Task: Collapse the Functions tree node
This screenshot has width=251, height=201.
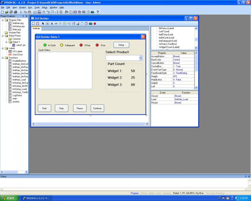Action: (3, 58)
